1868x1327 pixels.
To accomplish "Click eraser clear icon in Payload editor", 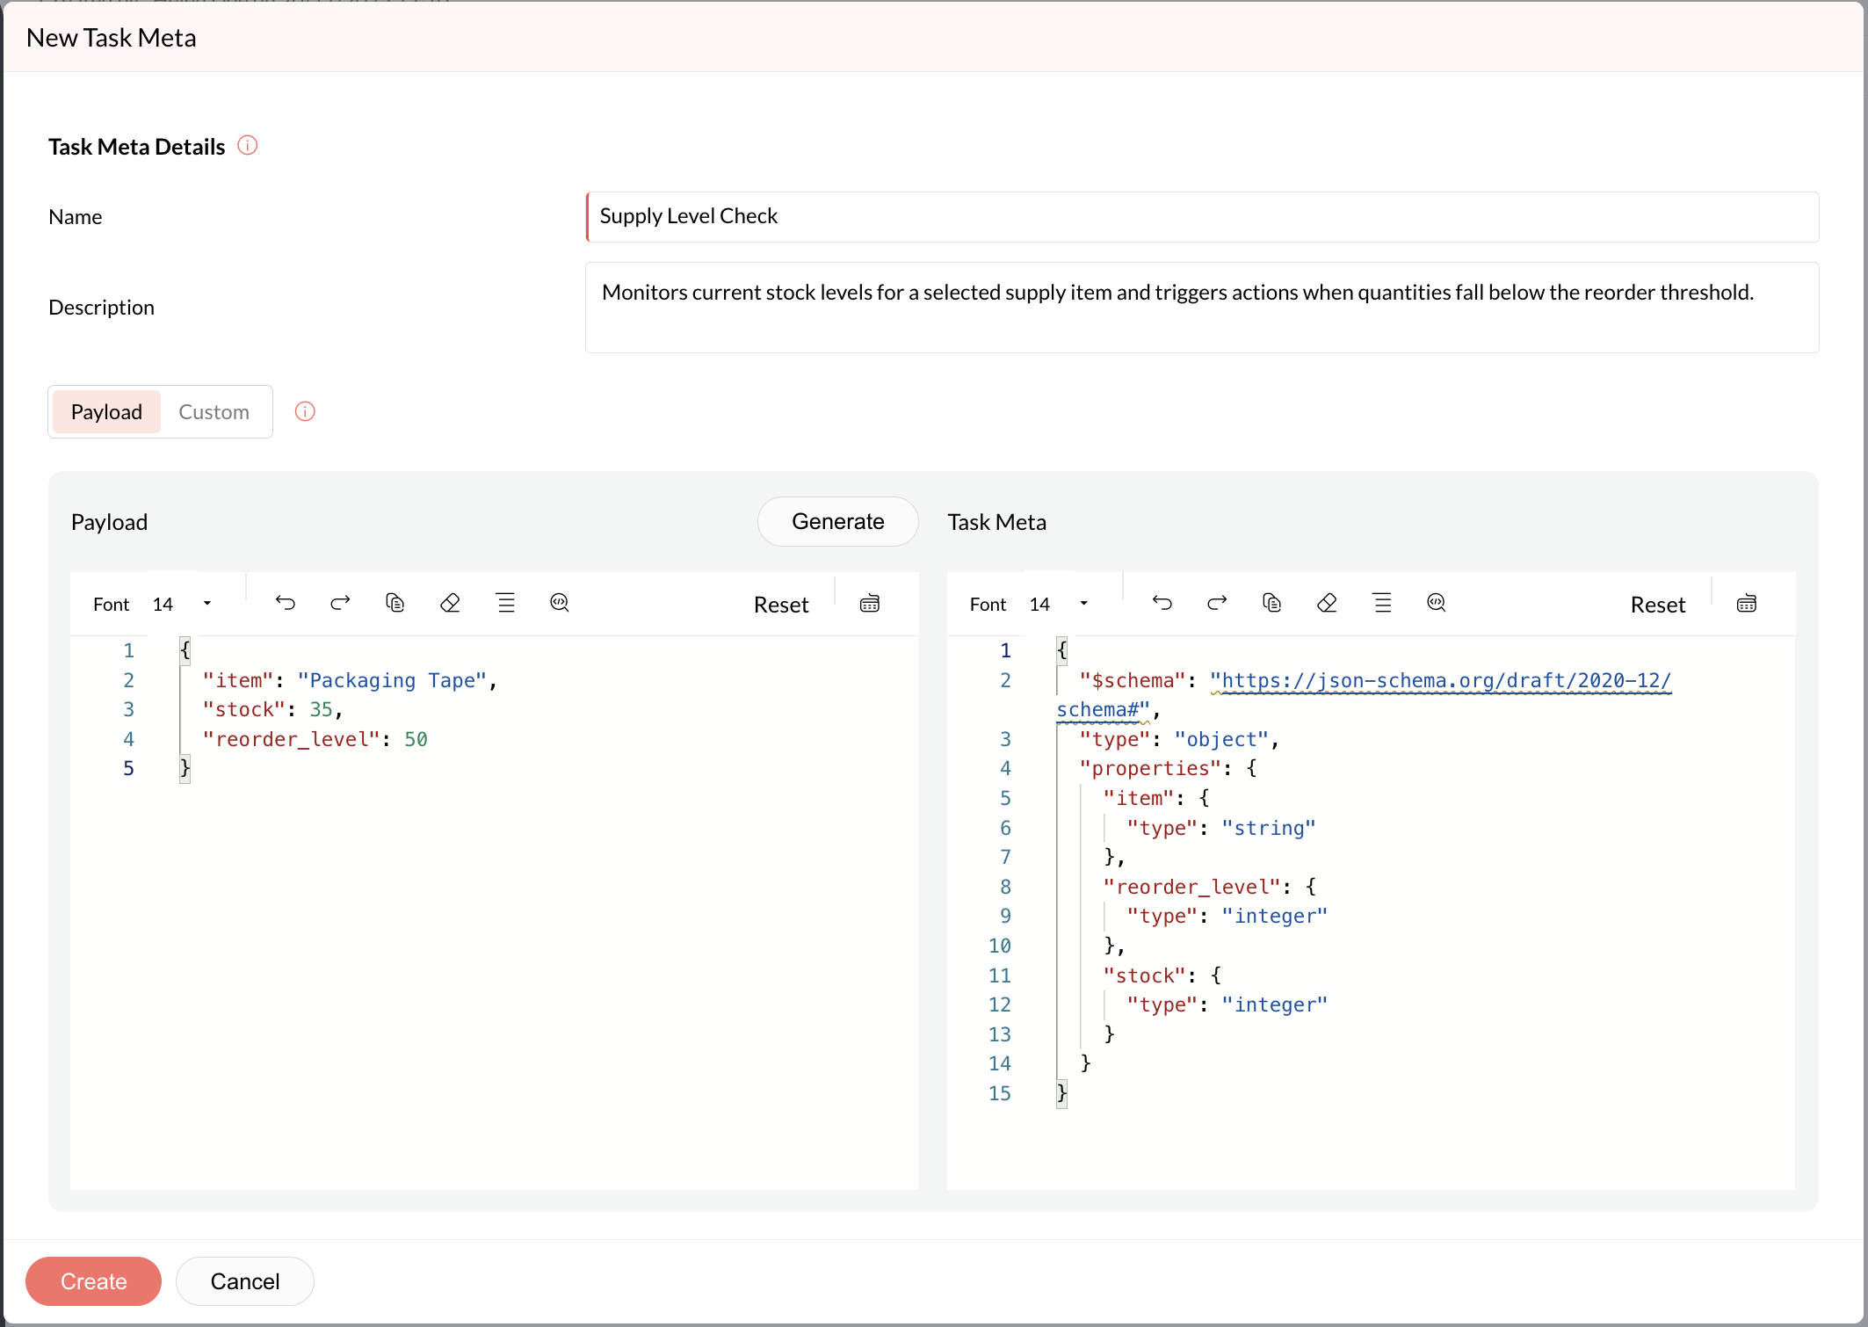I will point(450,603).
